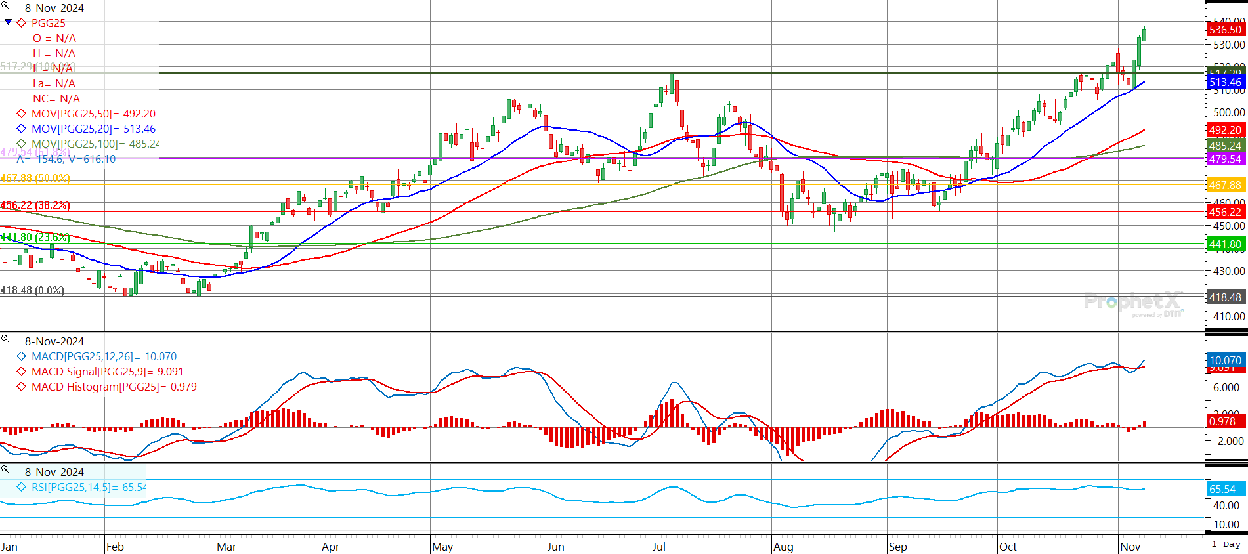Click the 467.88 (50.0%) Fibonacci label
This screenshot has width=1248, height=554.
(35, 179)
